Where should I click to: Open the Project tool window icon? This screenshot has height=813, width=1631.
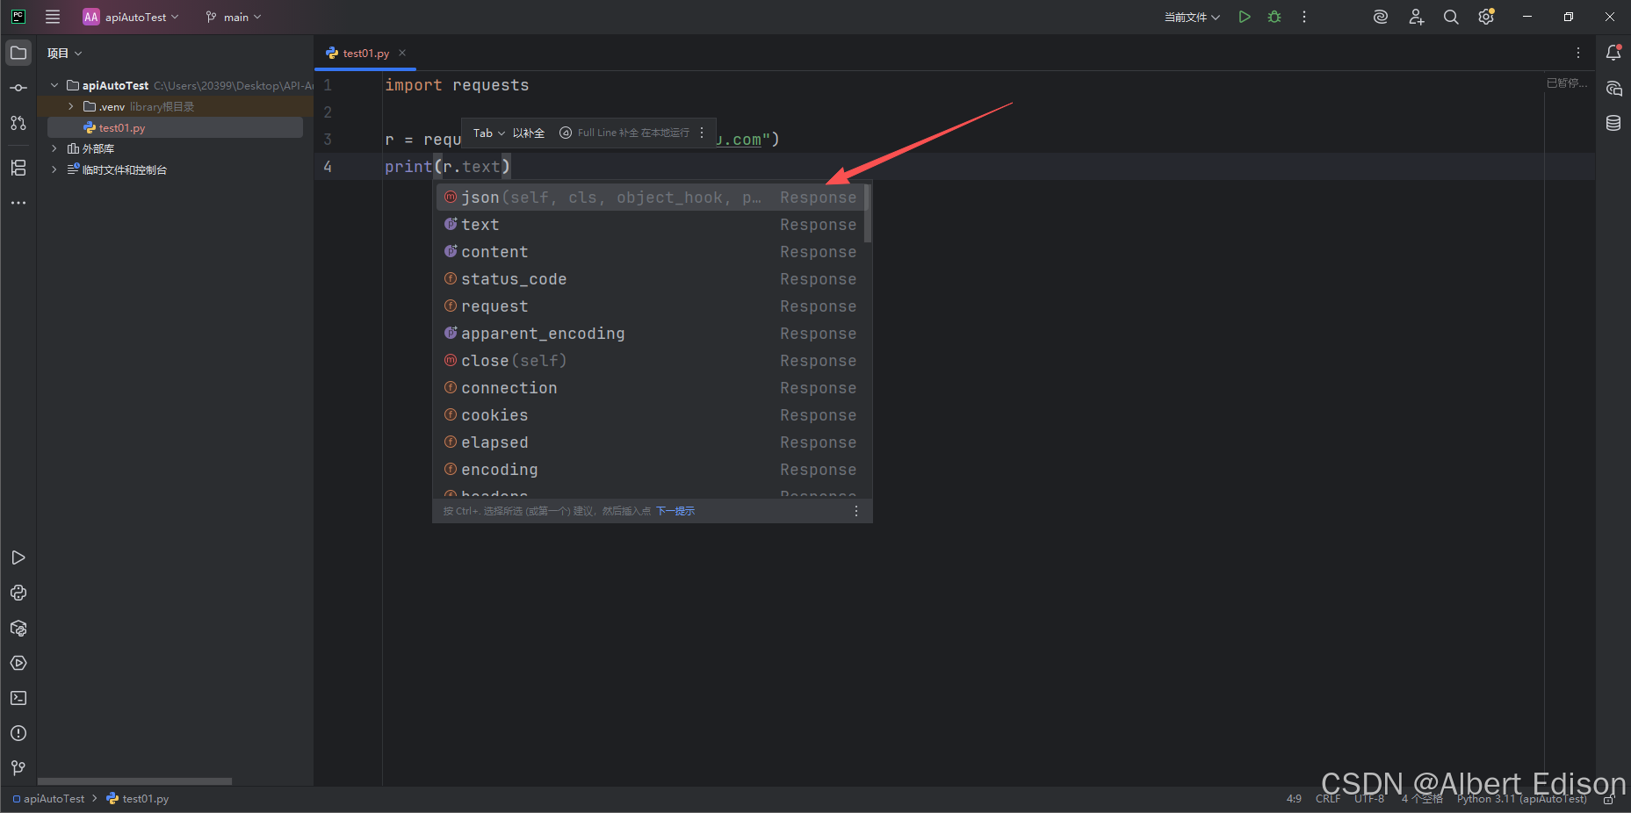(18, 53)
